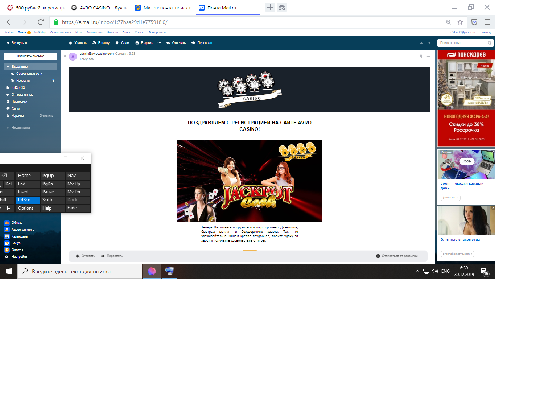This screenshot has height=408, width=544.
Task: Unsubscribe with Отписаться от рассылки
Action: [x=397, y=256]
